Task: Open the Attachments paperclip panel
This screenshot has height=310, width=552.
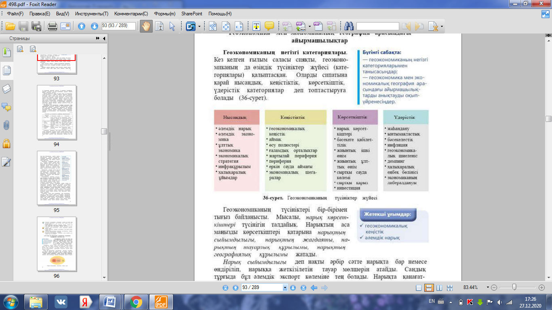Action: coord(7,125)
